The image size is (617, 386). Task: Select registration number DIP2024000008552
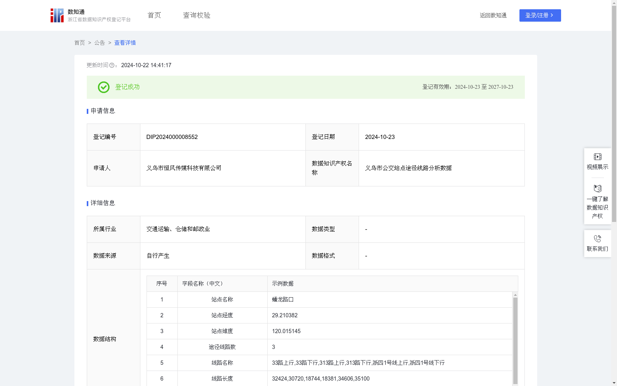[172, 137]
